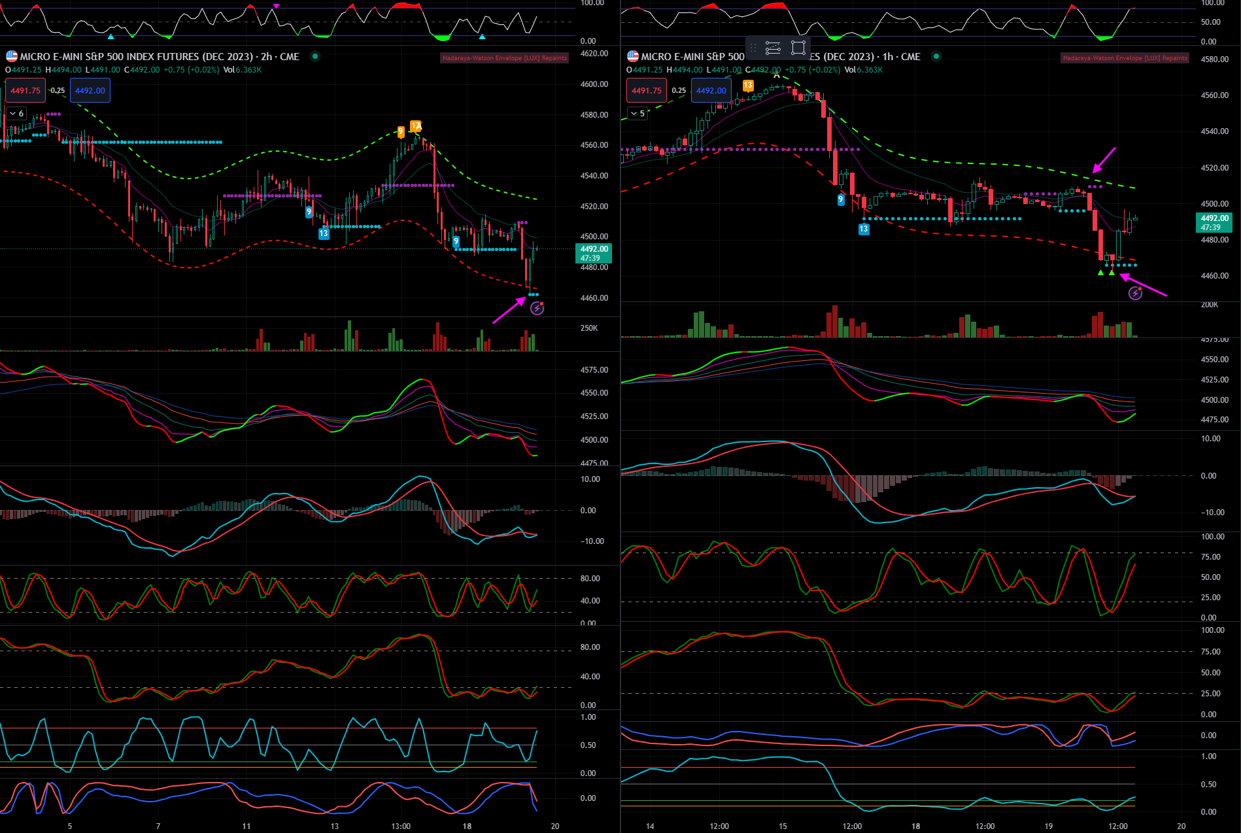Screen dimensions: 1241x833
Task: Click date 14 on 1h time axis
Action: (x=650, y=826)
